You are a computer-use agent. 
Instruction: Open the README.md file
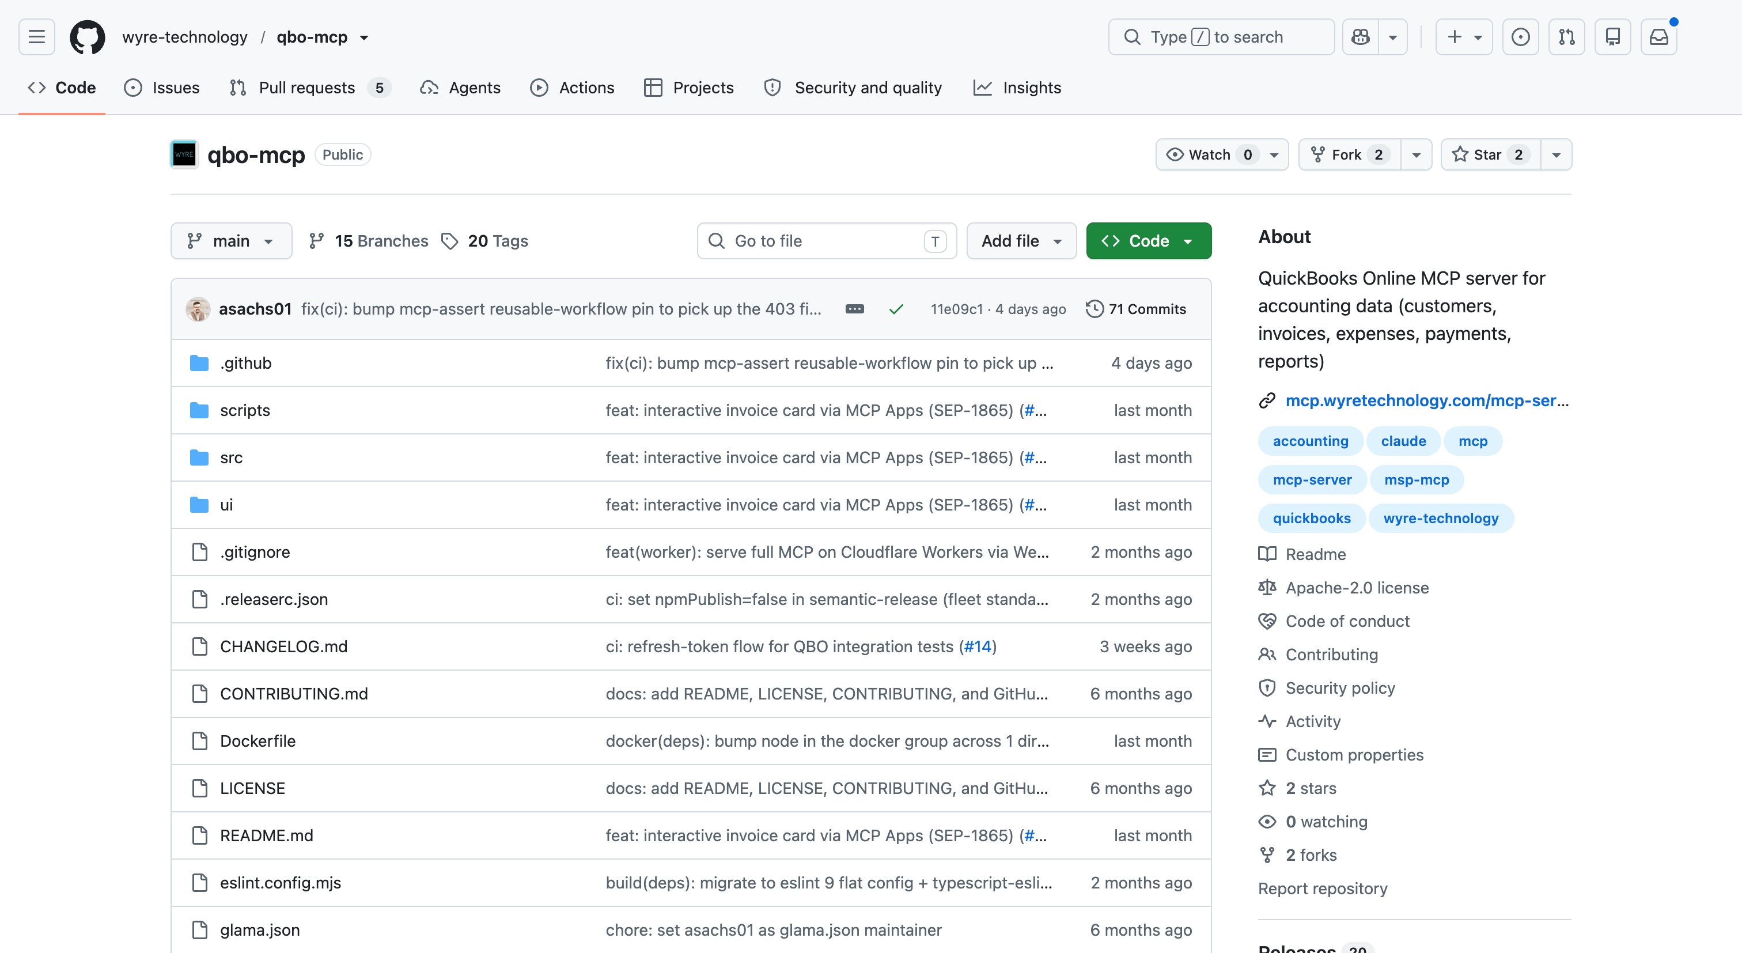[x=267, y=836]
